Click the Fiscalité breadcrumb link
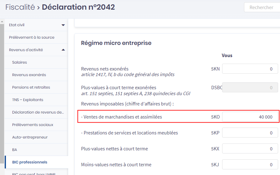 click(x=20, y=7)
